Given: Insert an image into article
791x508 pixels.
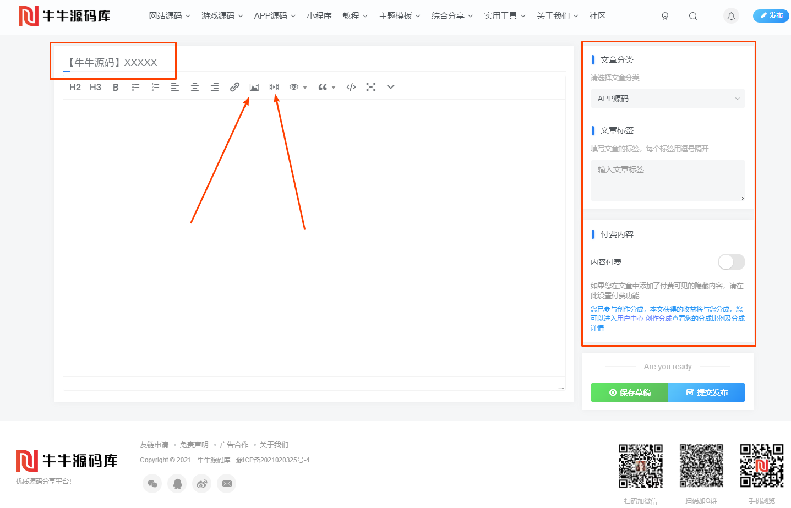Looking at the screenshot, I should 254,87.
